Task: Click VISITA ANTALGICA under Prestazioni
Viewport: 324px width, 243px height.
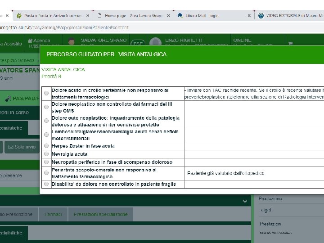Action: pos(276,233)
